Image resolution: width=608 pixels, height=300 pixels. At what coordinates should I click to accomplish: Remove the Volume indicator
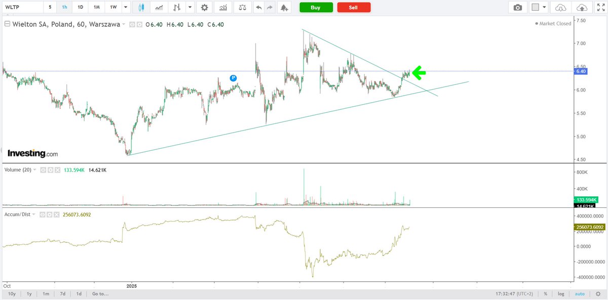click(57, 170)
